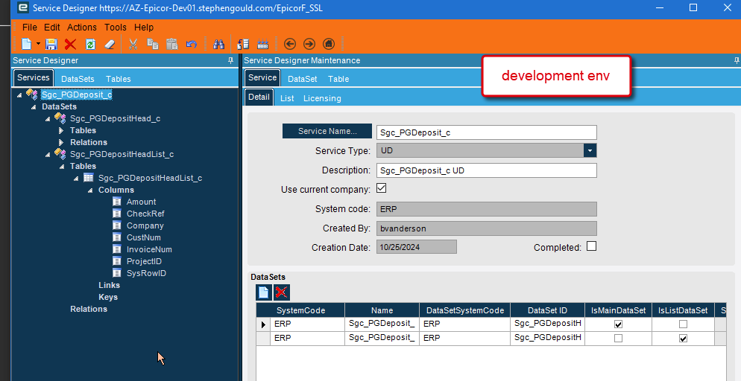Screen dimensions: 741x381
Task: Select the Keys node in tree
Action: 108,297
